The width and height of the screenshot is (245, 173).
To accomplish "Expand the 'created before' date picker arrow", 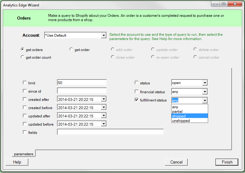I will [104, 107].
